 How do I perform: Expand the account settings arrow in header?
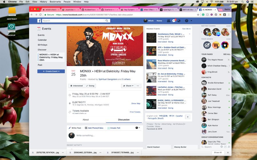coord(191,21)
